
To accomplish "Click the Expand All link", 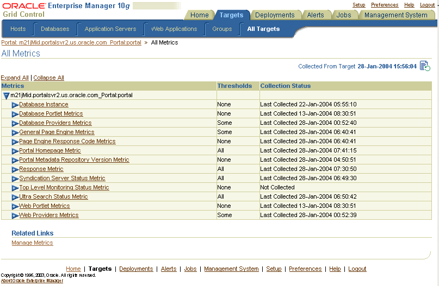I will tap(15, 78).
